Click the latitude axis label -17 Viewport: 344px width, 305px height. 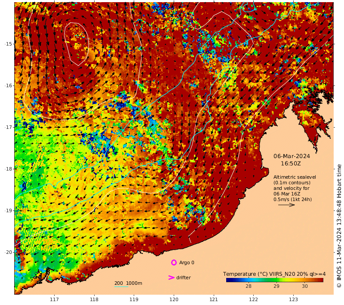tap(8, 127)
